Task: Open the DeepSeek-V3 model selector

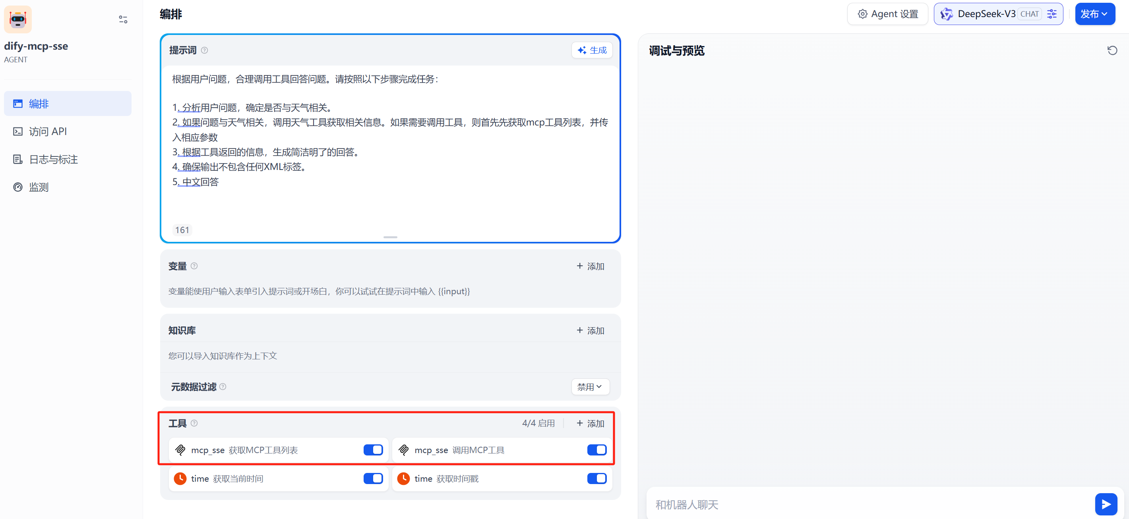Action: point(998,14)
